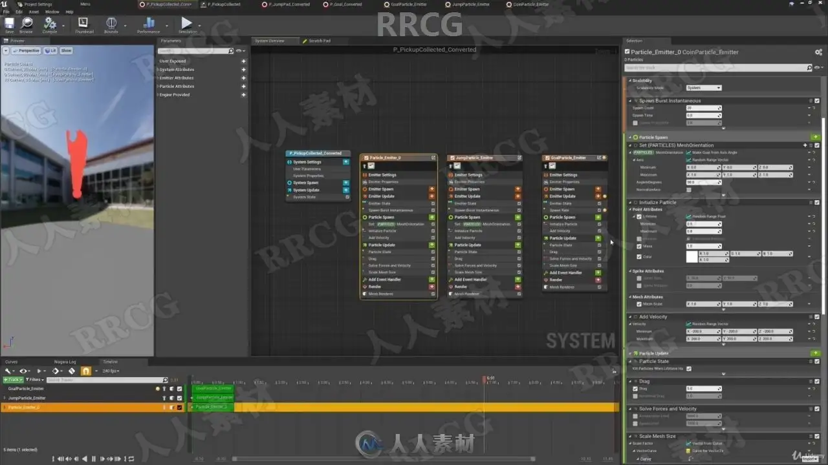Switch to the Curves tab
This screenshot has width=828, height=465.
(12, 362)
